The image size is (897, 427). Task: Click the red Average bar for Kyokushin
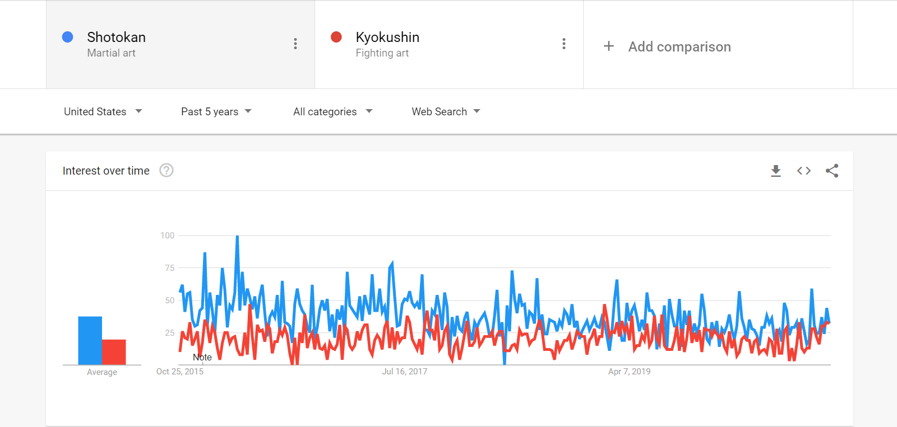(114, 352)
